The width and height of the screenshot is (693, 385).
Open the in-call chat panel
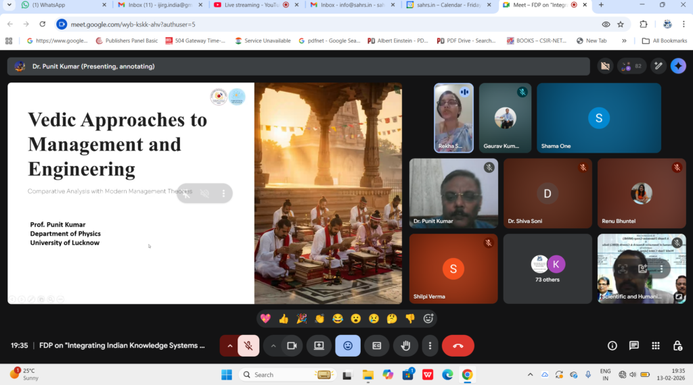[634, 346]
